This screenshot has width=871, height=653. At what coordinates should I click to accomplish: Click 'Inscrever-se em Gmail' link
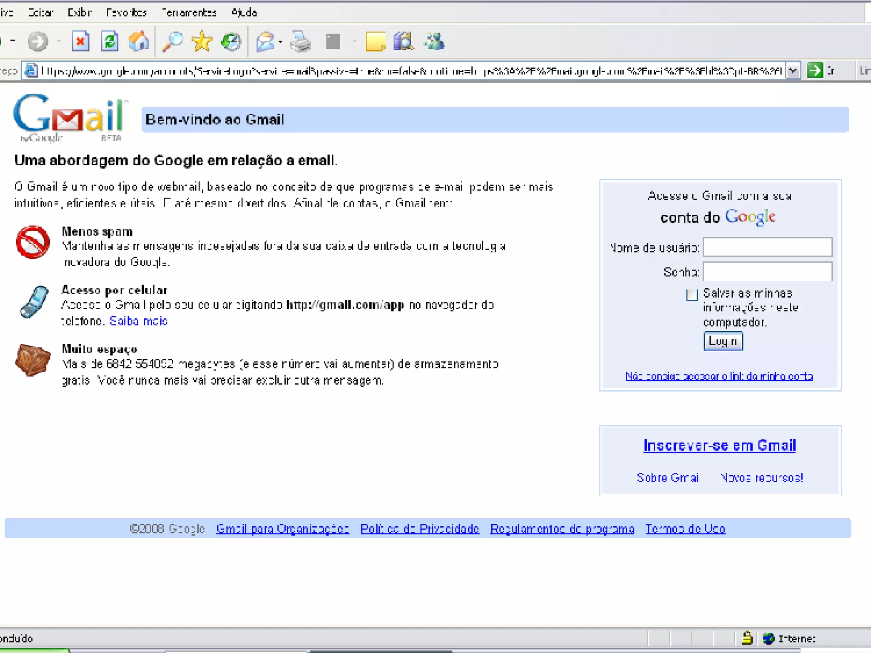click(x=719, y=445)
